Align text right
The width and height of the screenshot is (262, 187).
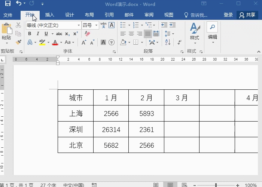point(140,34)
